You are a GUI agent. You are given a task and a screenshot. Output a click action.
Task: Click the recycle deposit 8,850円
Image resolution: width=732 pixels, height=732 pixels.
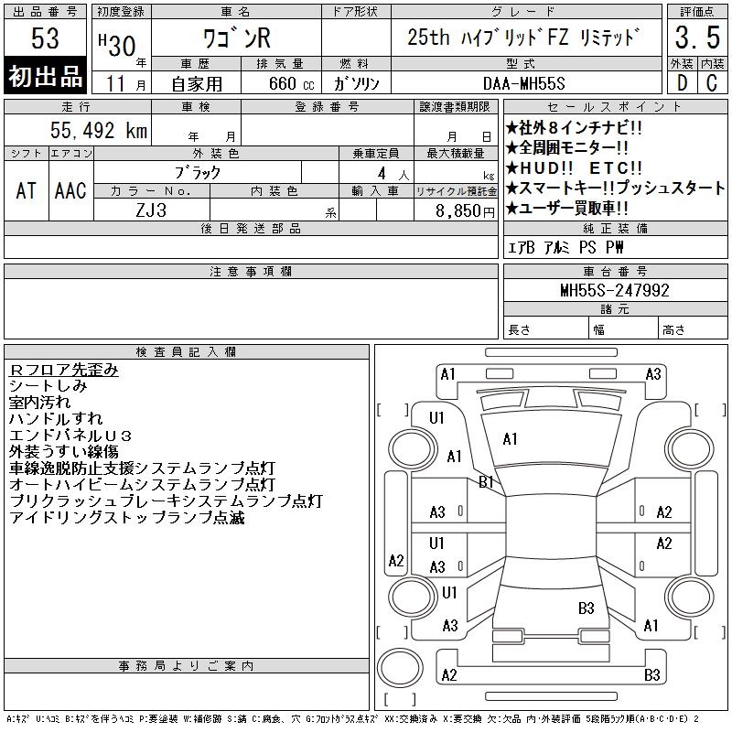point(465,211)
